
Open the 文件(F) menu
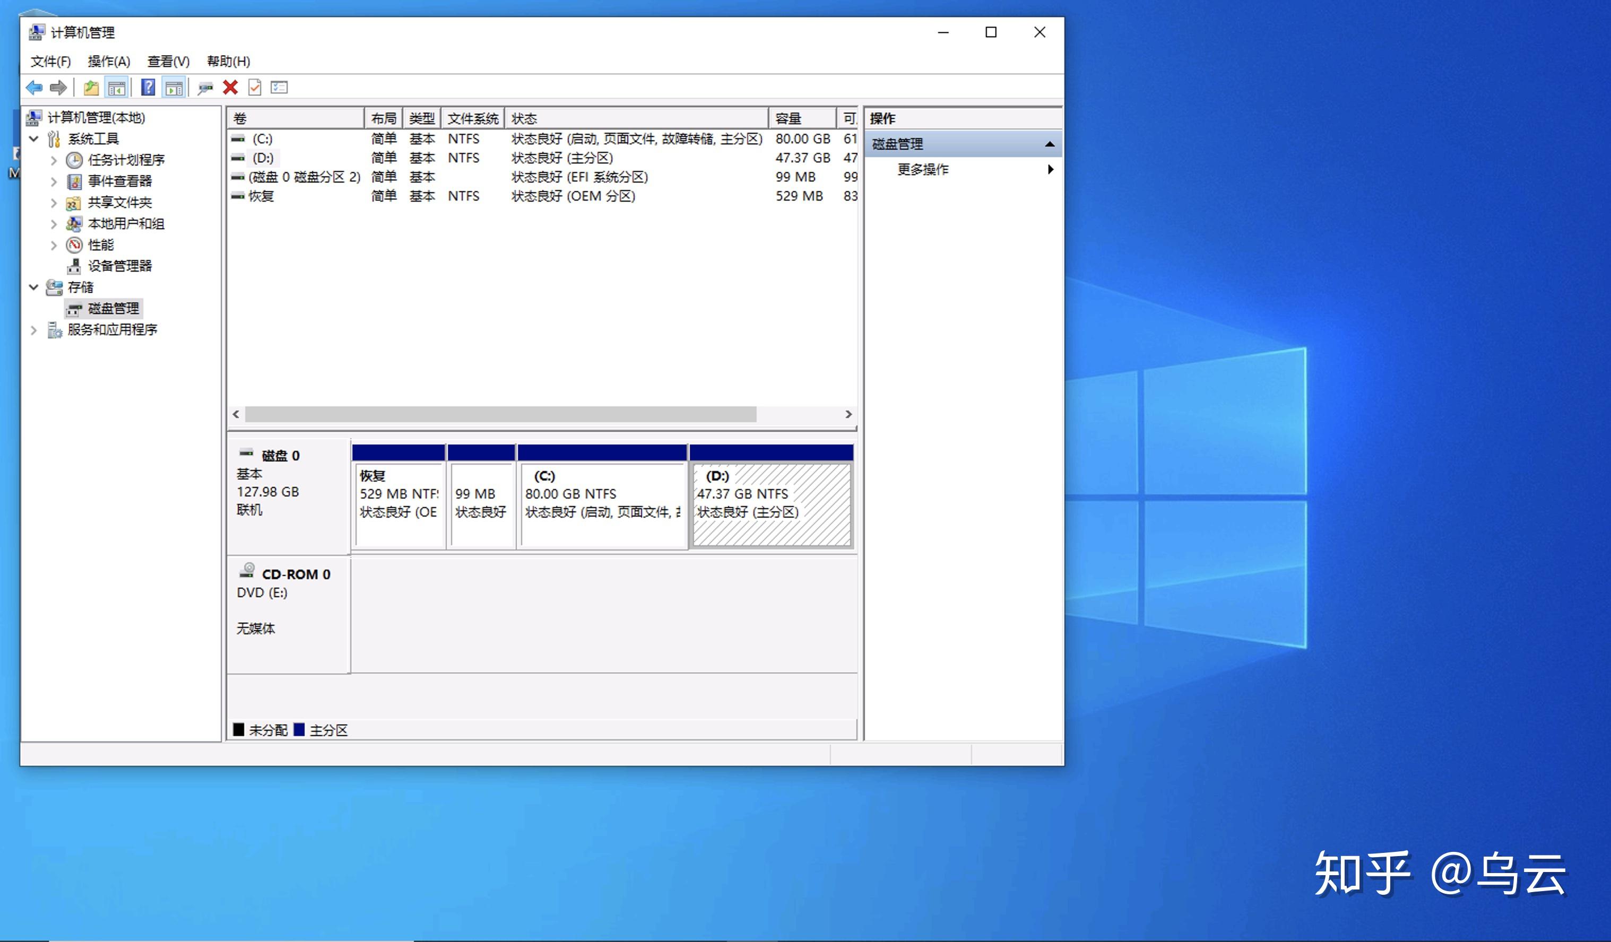[x=50, y=62]
